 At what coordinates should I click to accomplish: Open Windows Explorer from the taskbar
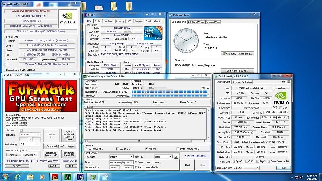[x=30, y=177]
